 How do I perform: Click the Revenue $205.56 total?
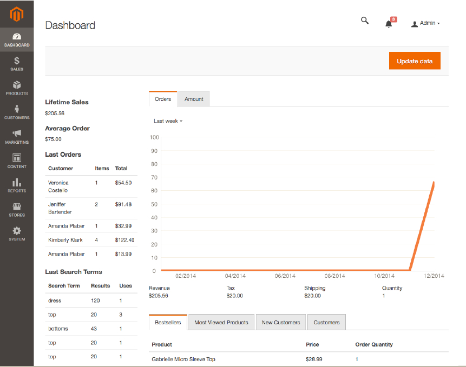pos(158,296)
